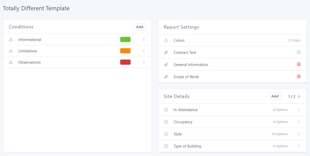The width and height of the screenshot is (310, 156).
Task: Click the info icon next to In Attendance
Action: coord(166,110)
